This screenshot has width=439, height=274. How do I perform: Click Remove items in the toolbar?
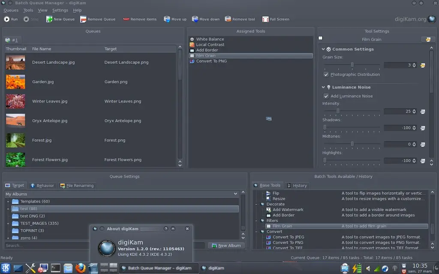click(x=139, y=19)
